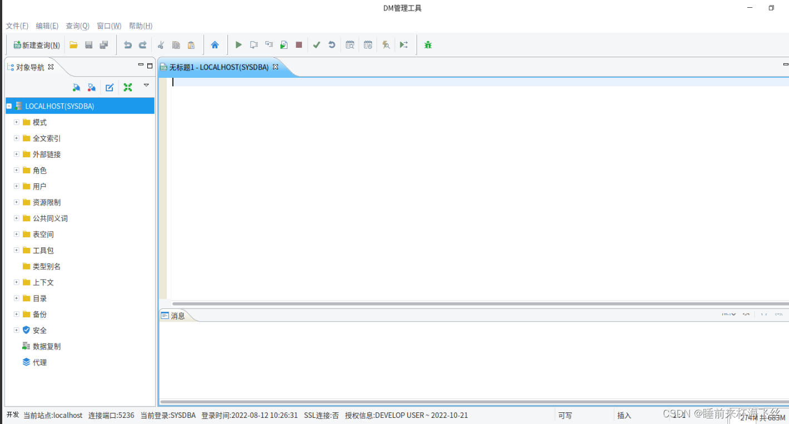Open the 编辑(E) menu

click(x=47, y=26)
